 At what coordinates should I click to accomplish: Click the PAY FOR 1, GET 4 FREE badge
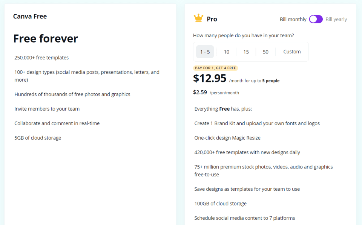(x=215, y=68)
